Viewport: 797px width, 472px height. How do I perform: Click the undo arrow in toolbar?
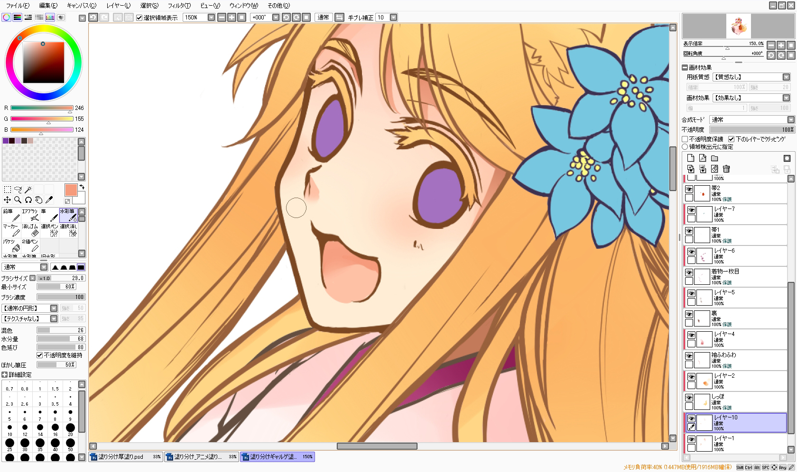(x=93, y=18)
